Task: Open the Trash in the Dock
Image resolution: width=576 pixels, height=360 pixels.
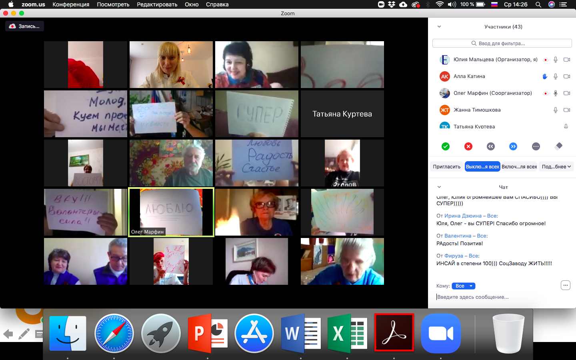Action: [508, 334]
